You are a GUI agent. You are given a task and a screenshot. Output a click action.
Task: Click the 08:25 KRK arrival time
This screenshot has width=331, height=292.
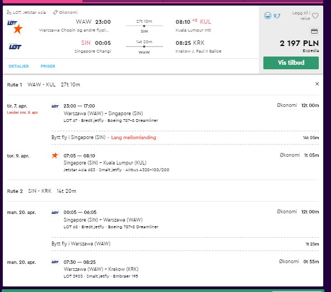coord(190,43)
